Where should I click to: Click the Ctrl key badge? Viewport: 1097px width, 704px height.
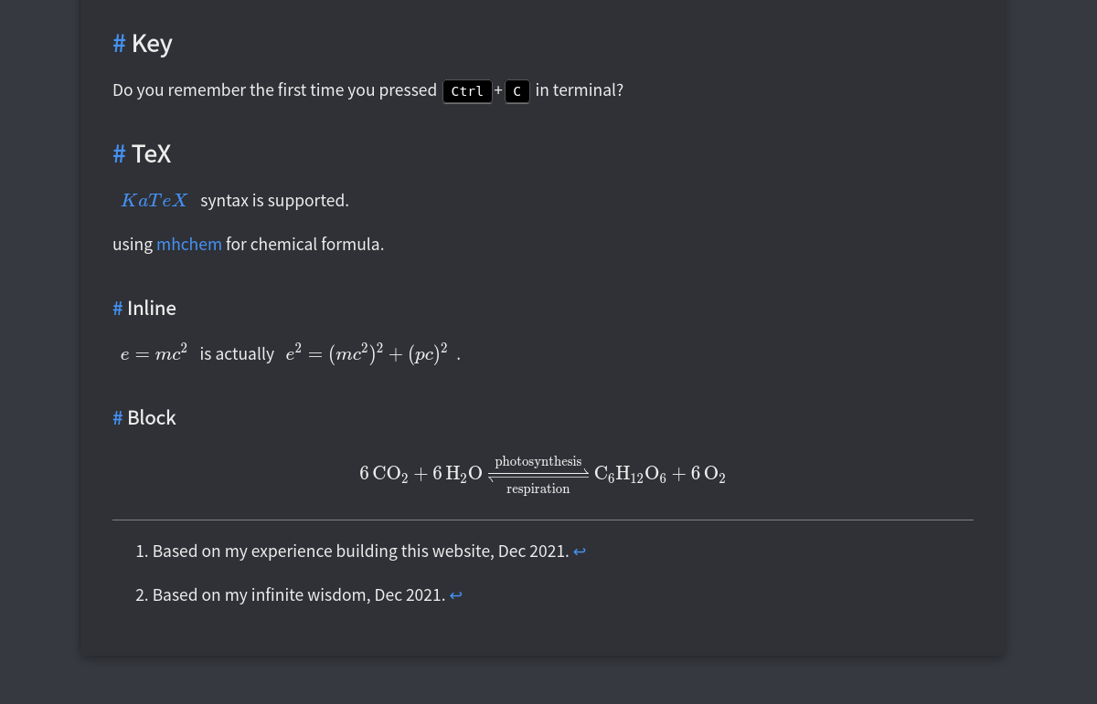467,91
